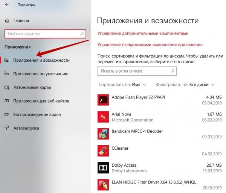Click the back arrow in Параметры header

[x=7, y=5]
